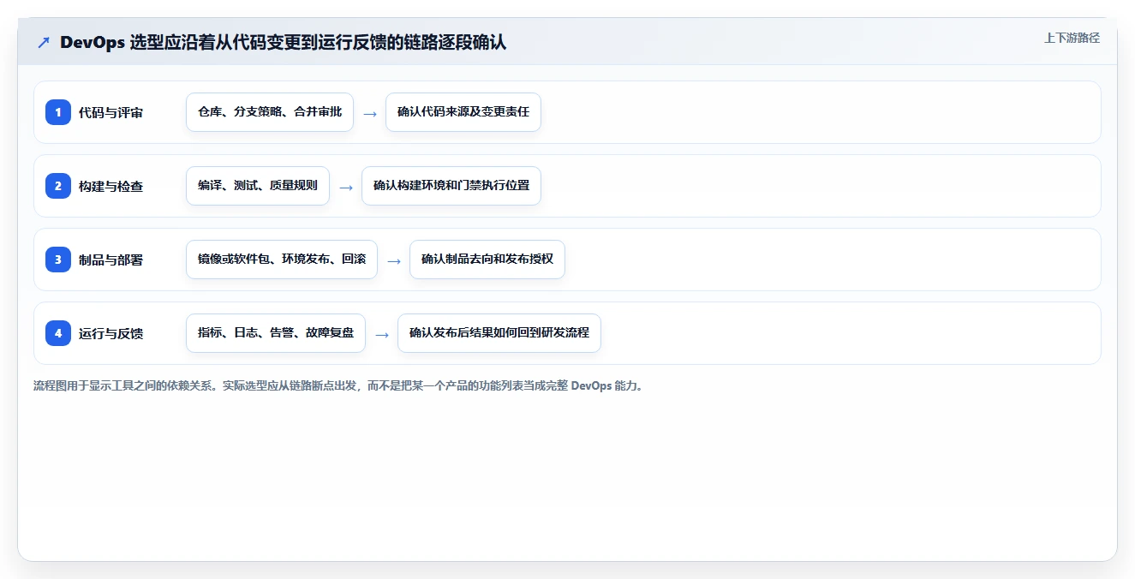Click the step 3 number badge
The width and height of the screenshot is (1135, 579).
(58, 260)
